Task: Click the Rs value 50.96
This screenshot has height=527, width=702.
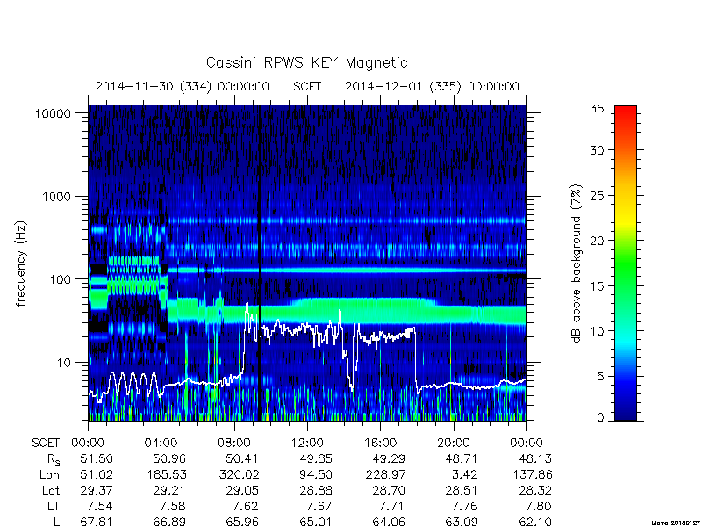Action: 169,458
